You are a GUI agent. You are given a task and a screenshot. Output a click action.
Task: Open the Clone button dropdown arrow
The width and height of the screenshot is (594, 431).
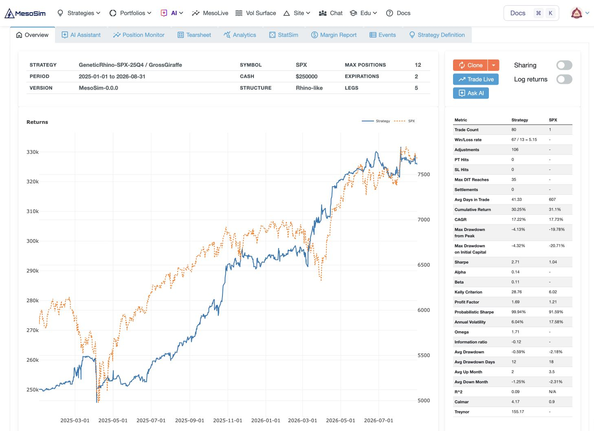[x=493, y=65]
